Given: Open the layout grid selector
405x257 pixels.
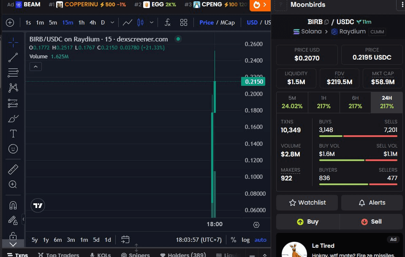Looking at the screenshot, I should coord(184,22).
